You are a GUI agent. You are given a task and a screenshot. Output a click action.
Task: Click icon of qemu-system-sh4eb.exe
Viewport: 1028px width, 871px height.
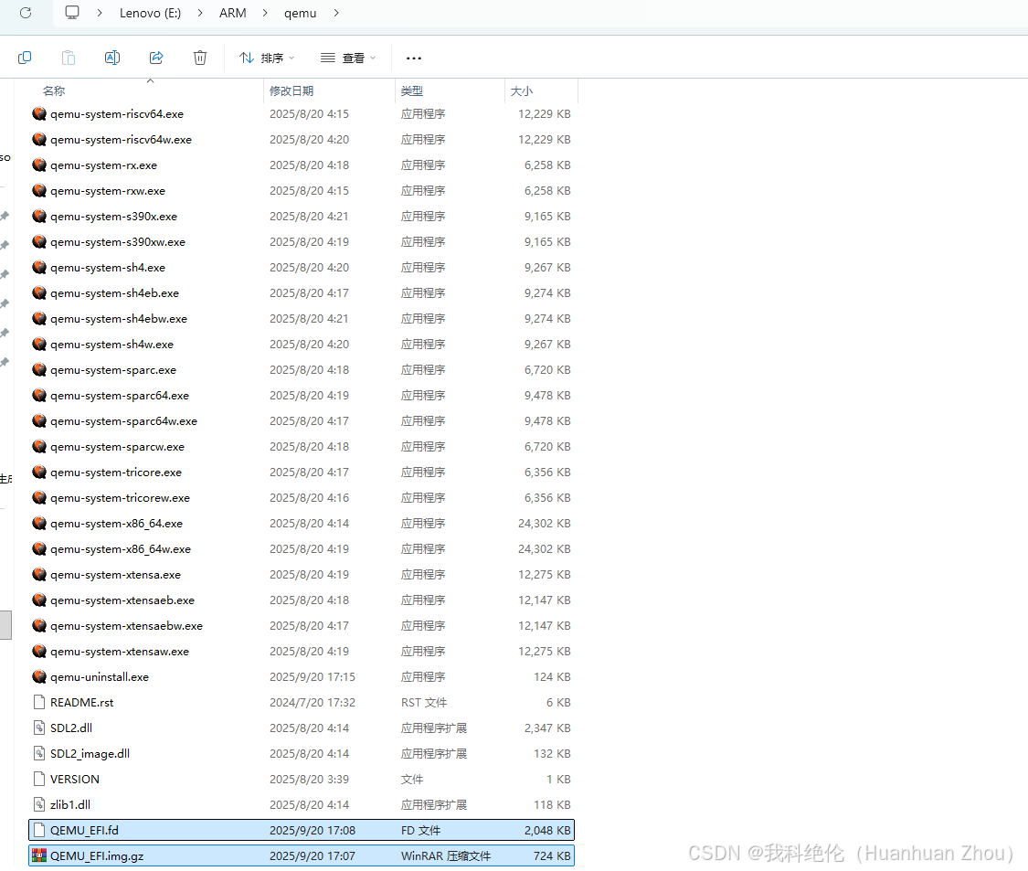click(39, 292)
